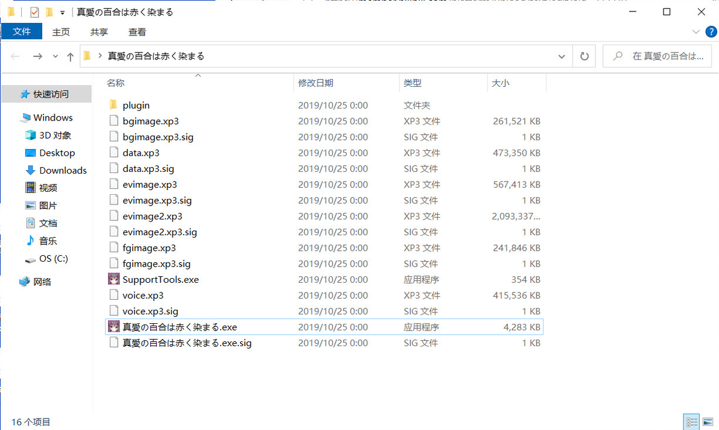This screenshot has height=430, width=719.
Task: Click 应用程序 type of SupportTools.exe
Action: click(421, 279)
